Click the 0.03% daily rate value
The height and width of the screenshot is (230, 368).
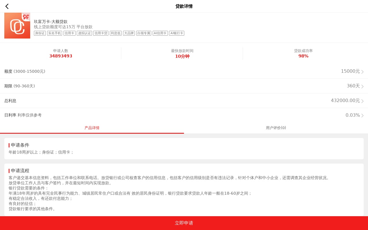click(353, 115)
